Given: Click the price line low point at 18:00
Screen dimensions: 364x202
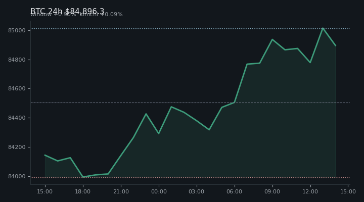Looking at the screenshot, I should pos(83,177).
